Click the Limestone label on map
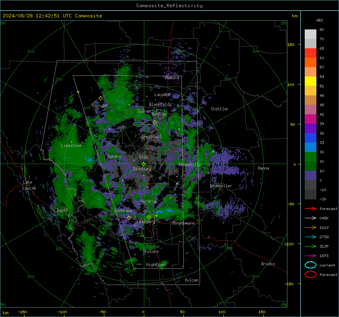This screenshot has width=339, height=317. 71,145
